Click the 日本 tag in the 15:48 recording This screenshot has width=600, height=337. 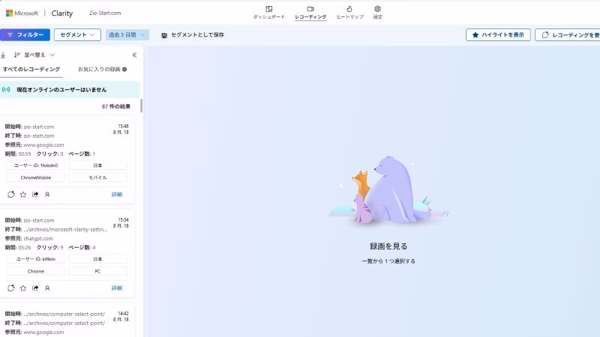[x=97, y=166]
